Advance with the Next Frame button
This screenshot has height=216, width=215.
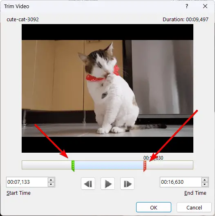[x=127, y=184]
